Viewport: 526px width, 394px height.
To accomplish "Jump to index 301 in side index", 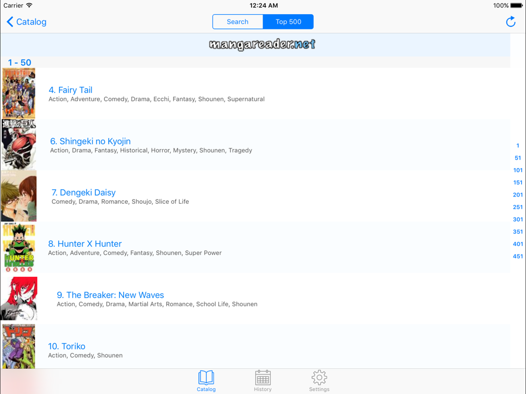I will 518,220.
